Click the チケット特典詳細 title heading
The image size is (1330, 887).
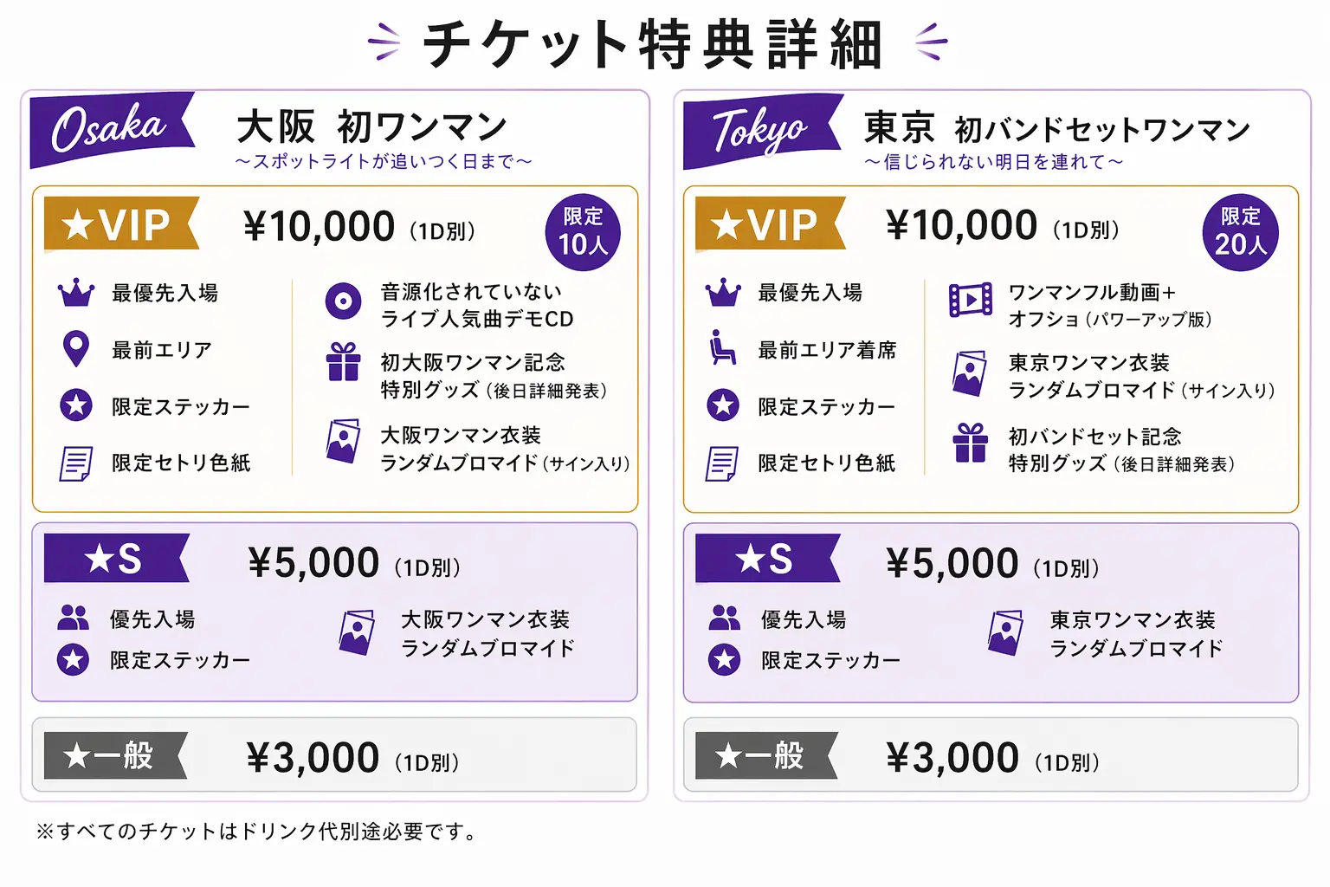pos(654,44)
